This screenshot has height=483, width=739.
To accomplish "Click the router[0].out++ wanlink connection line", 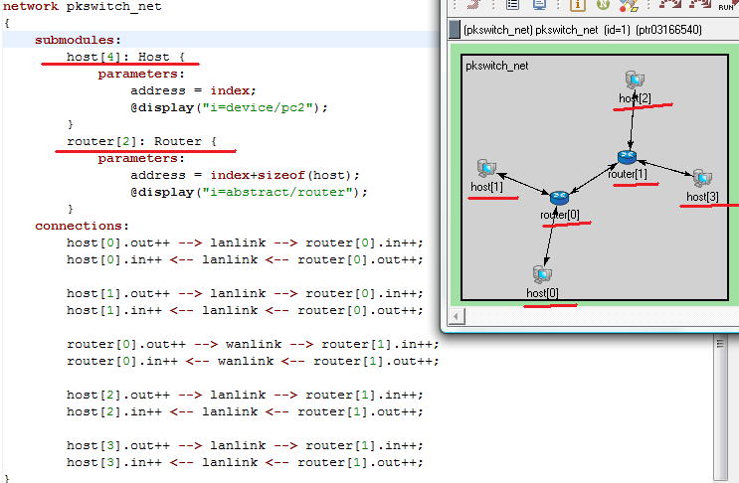I will (x=253, y=344).
